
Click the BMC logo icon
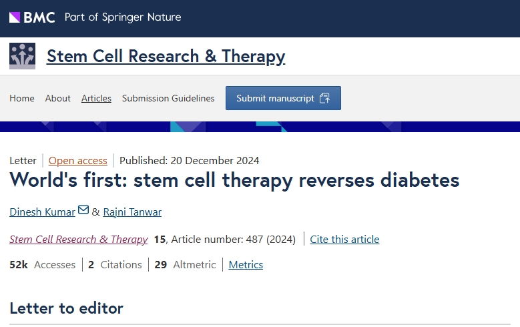click(x=33, y=17)
